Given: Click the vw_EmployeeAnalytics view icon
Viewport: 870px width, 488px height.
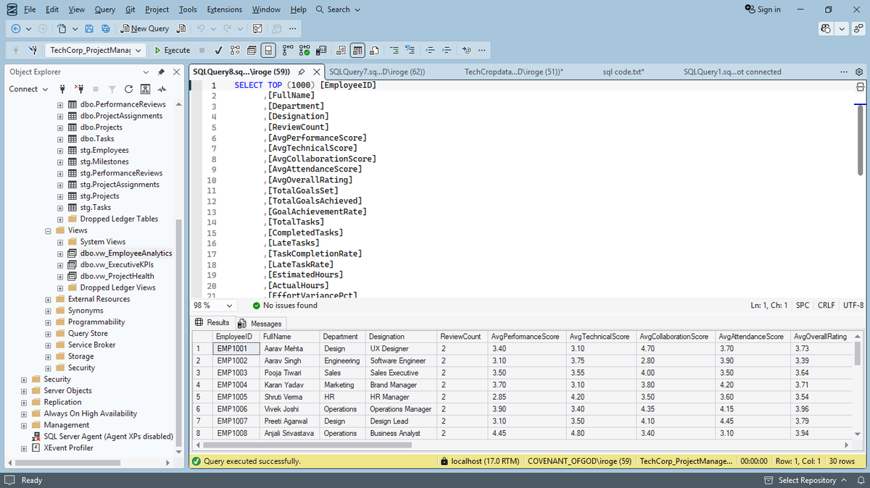Looking at the screenshot, I should pos(72,253).
